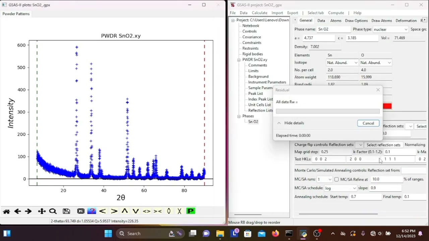
Task: Close the Residual dialog
Action: (x=378, y=90)
